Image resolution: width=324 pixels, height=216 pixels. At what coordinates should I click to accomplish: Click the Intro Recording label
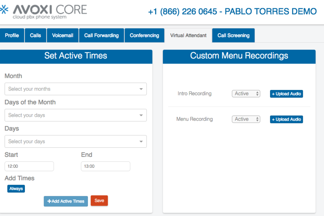pos(194,94)
